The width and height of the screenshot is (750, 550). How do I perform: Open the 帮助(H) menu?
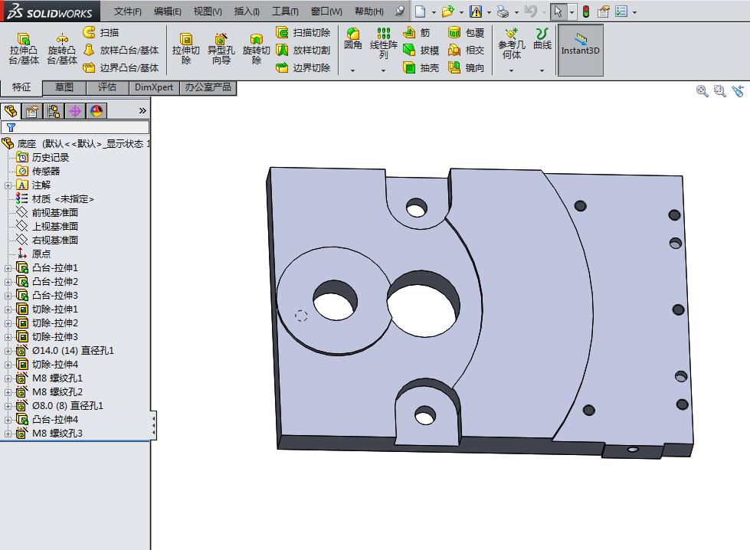(x=368, y=11)
